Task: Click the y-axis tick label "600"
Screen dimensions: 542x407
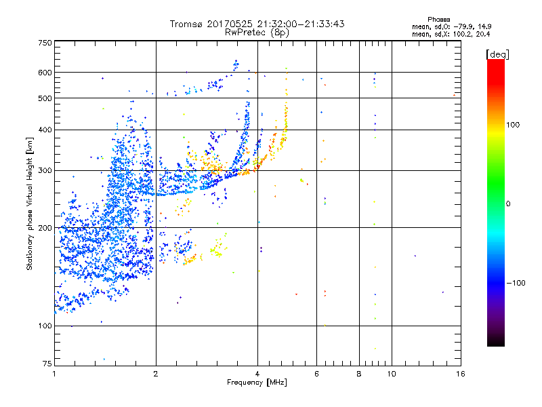Action: (45, 73)
